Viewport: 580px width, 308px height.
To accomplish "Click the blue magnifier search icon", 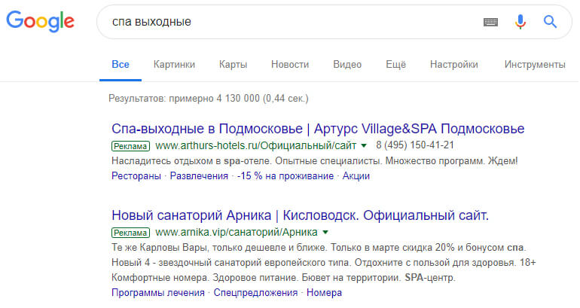I will tap(550, 22).
